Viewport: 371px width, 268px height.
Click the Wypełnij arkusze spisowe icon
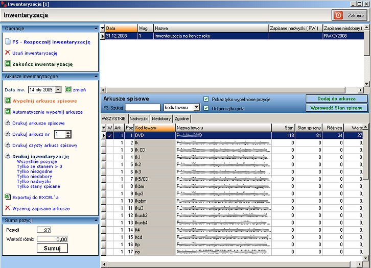click(8, 101)
